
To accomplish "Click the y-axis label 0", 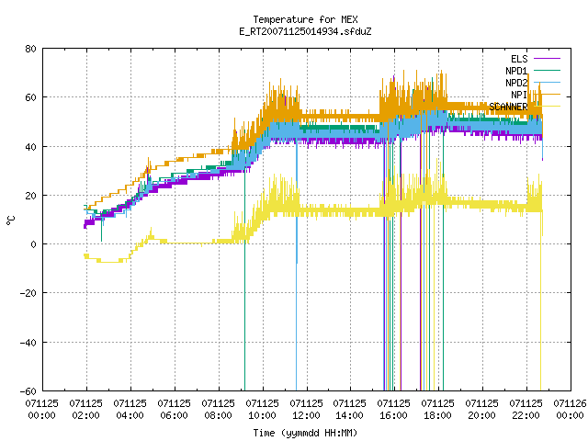I will (34, 244).
